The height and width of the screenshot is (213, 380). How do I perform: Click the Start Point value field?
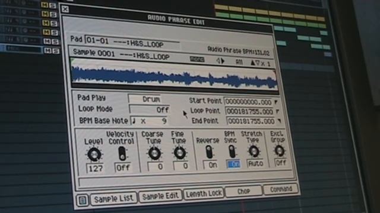coord(249,102)
